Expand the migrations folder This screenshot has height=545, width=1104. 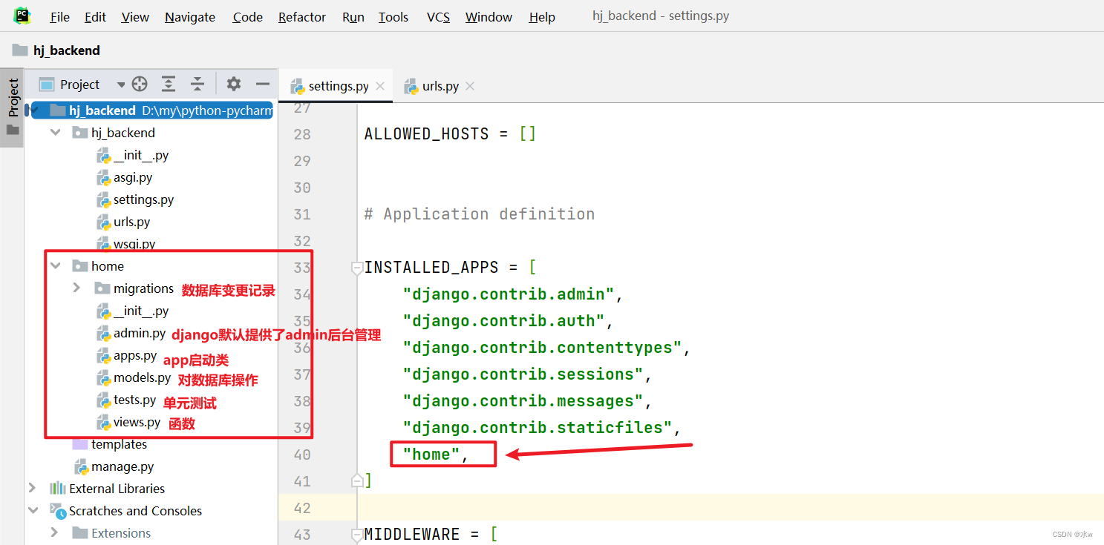click(76, 288)
